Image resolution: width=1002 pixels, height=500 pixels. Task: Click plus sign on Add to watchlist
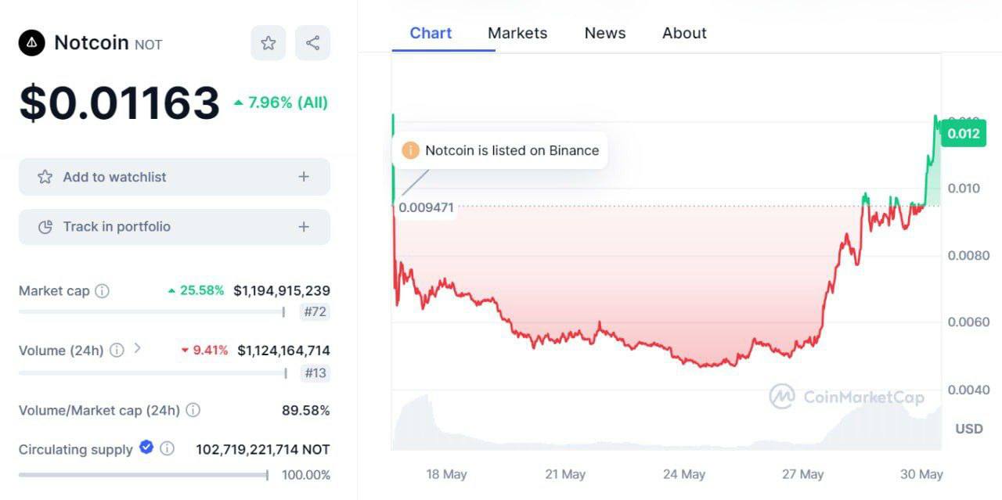coord(304,177)
